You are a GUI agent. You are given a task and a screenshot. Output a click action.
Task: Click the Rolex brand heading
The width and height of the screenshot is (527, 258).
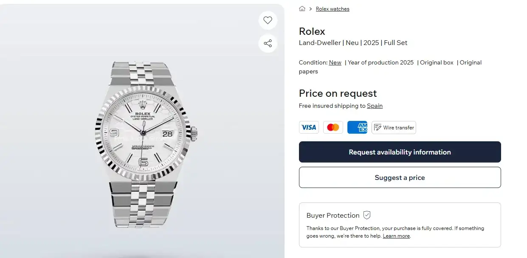tap(312, 31)
